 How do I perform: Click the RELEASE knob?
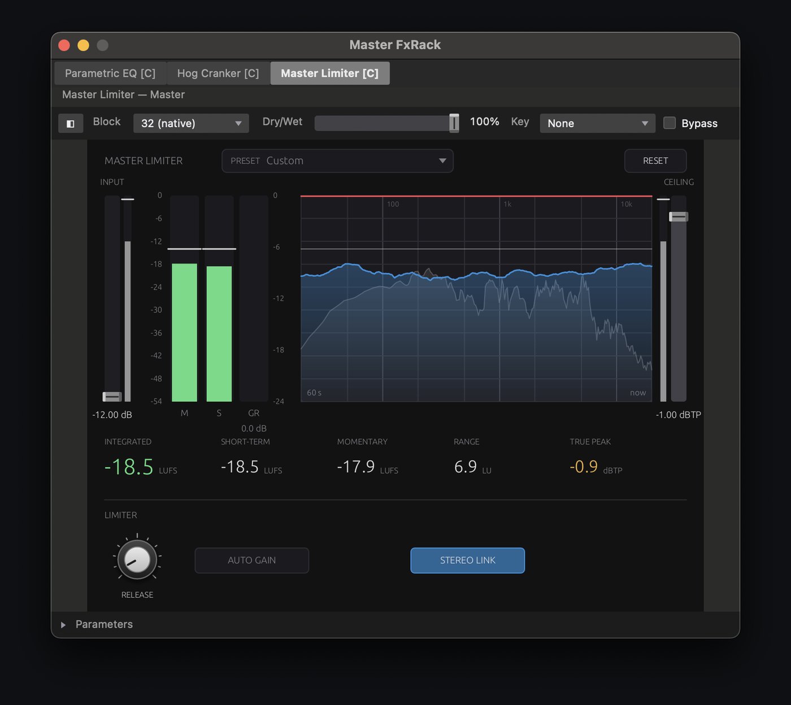137,560
